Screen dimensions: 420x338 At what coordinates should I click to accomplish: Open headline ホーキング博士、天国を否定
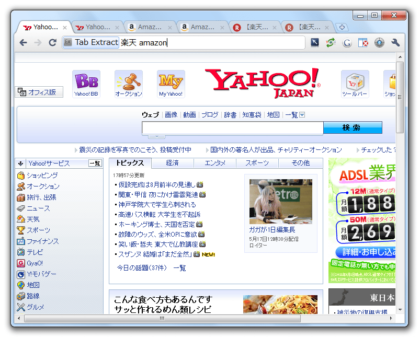coord(156,224)
